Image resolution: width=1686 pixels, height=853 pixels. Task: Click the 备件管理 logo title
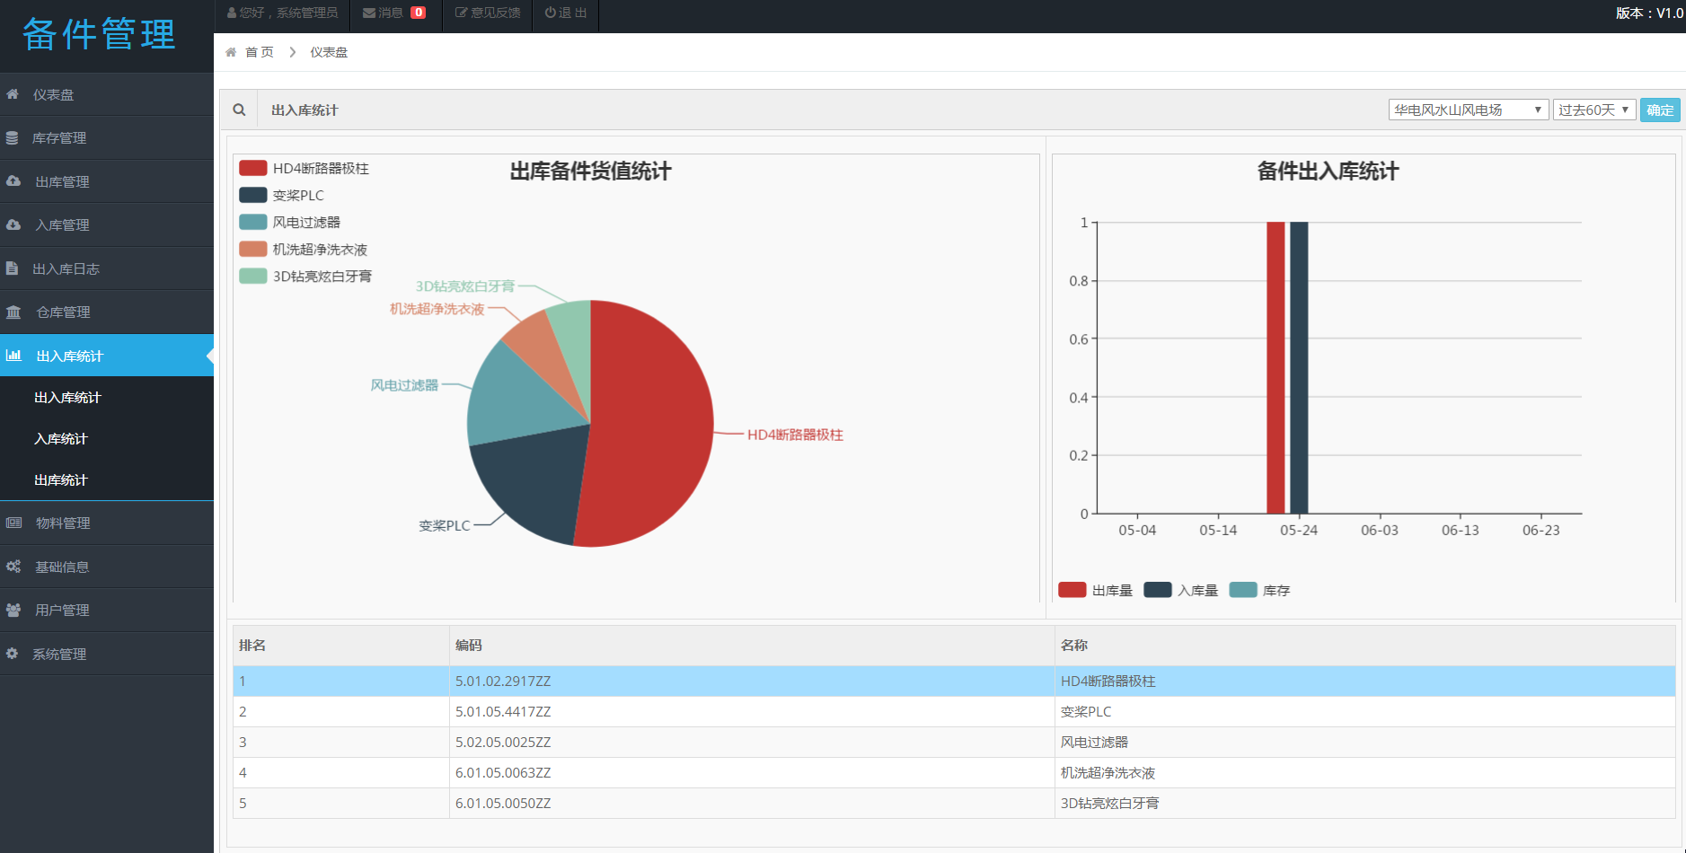(x=99, y=34)
